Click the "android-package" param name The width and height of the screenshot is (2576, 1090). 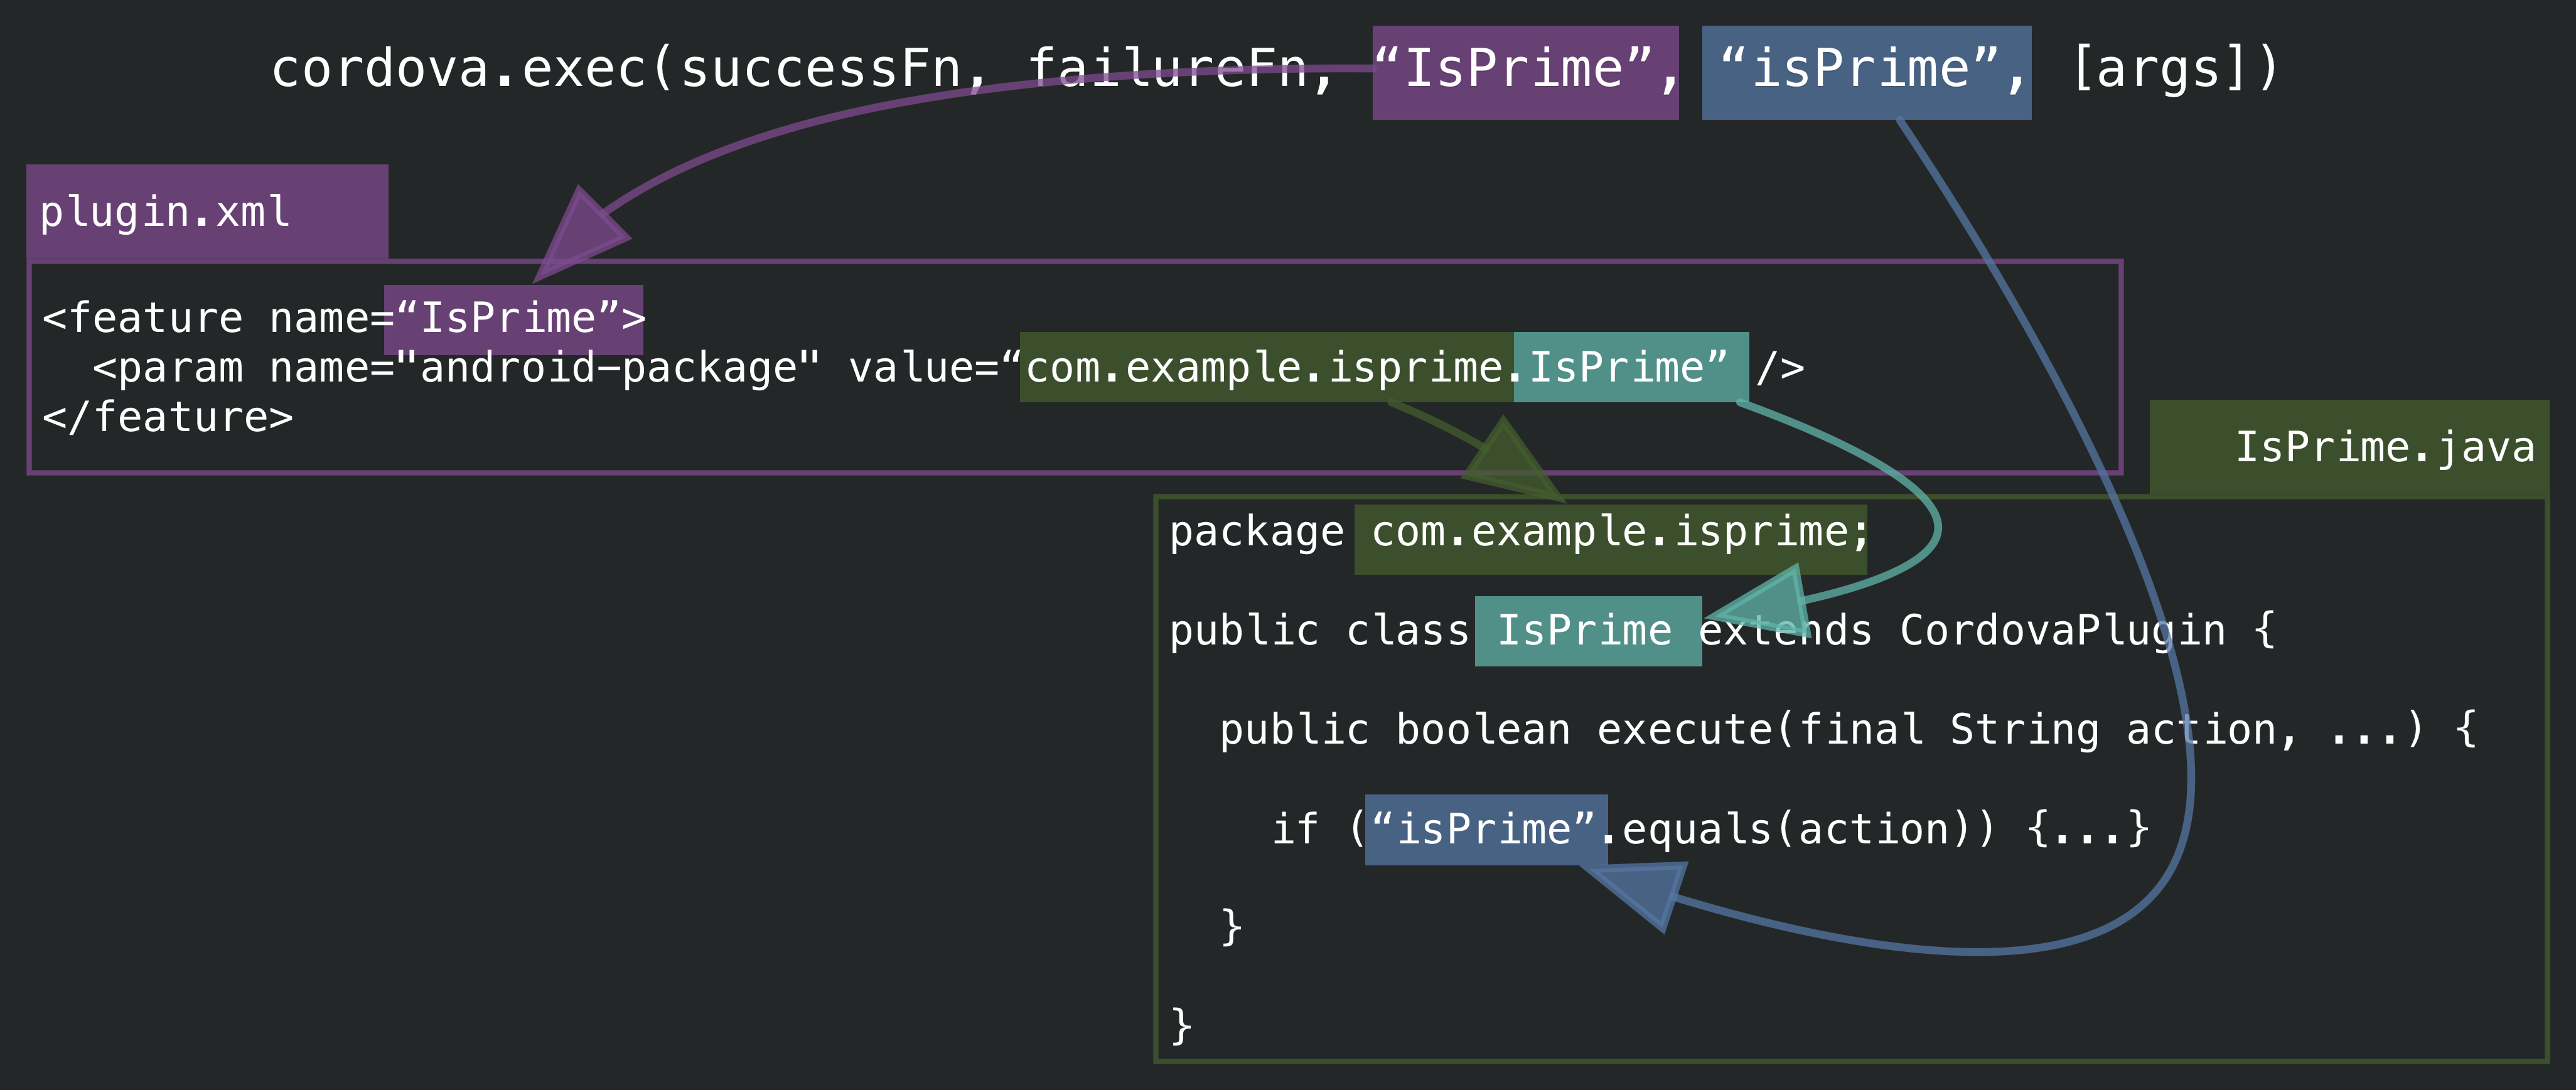pyautogui.click(x=609, y=367)
